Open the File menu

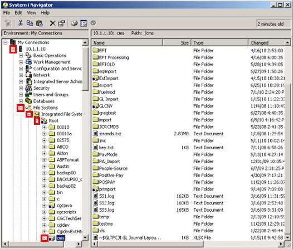[x=7, y=13]
